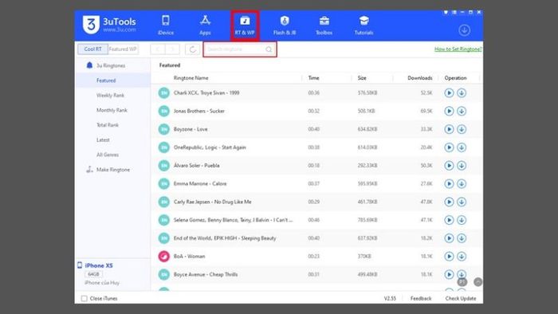Click the search magnifier icon
The height and width of the screenshot is (314, 558).
pyautogui.click(x=269, y=49)
